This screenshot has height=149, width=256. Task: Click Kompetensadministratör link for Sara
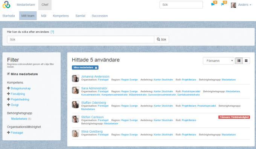(114, 95)
